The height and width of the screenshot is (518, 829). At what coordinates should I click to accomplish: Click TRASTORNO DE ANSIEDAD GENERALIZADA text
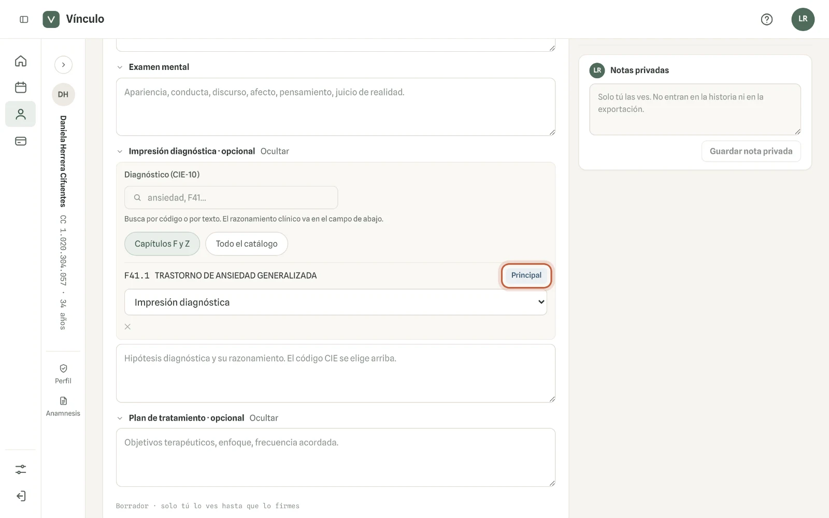(x=236, y=276)
